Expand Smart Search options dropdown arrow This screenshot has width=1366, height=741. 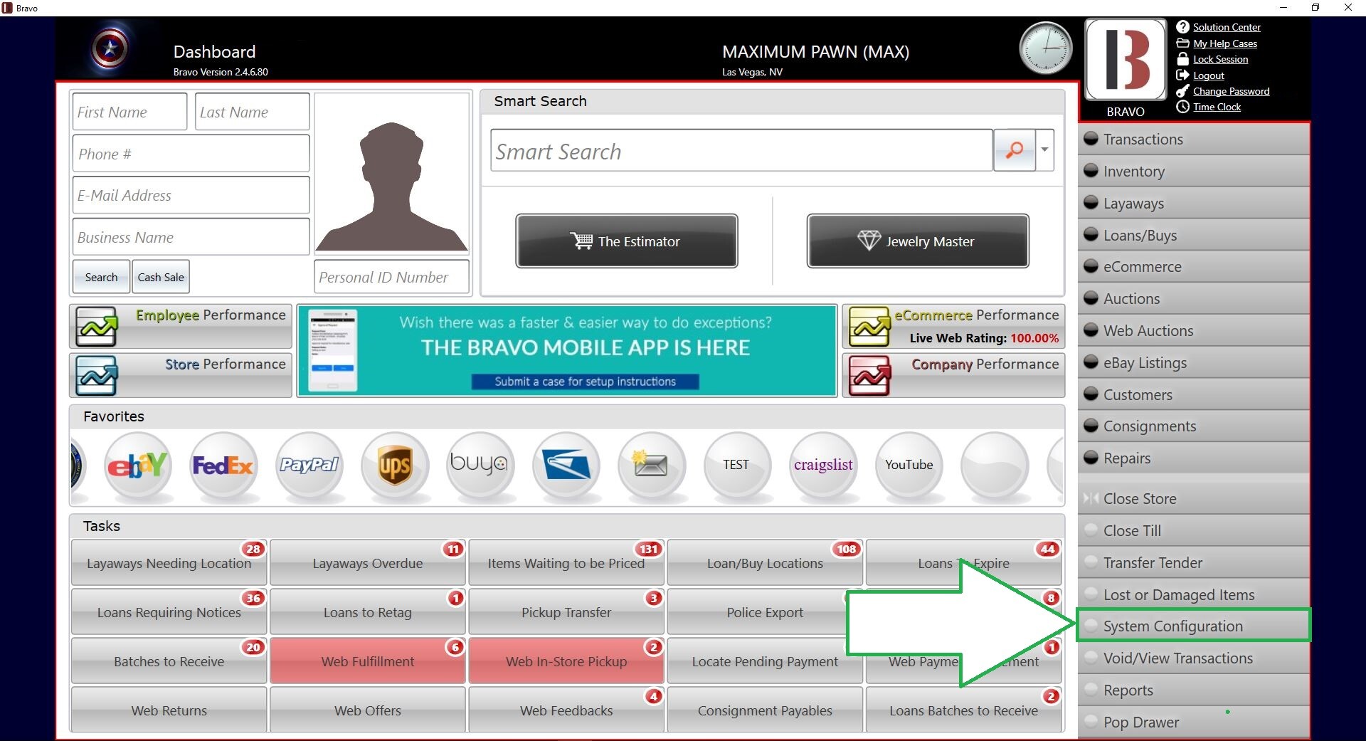coord(1044,149)
